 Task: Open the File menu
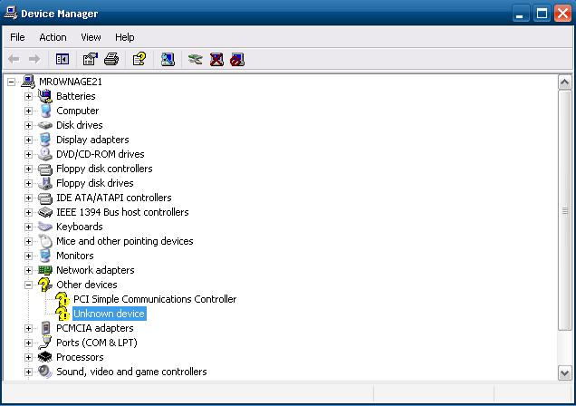[x=17, y=37]
